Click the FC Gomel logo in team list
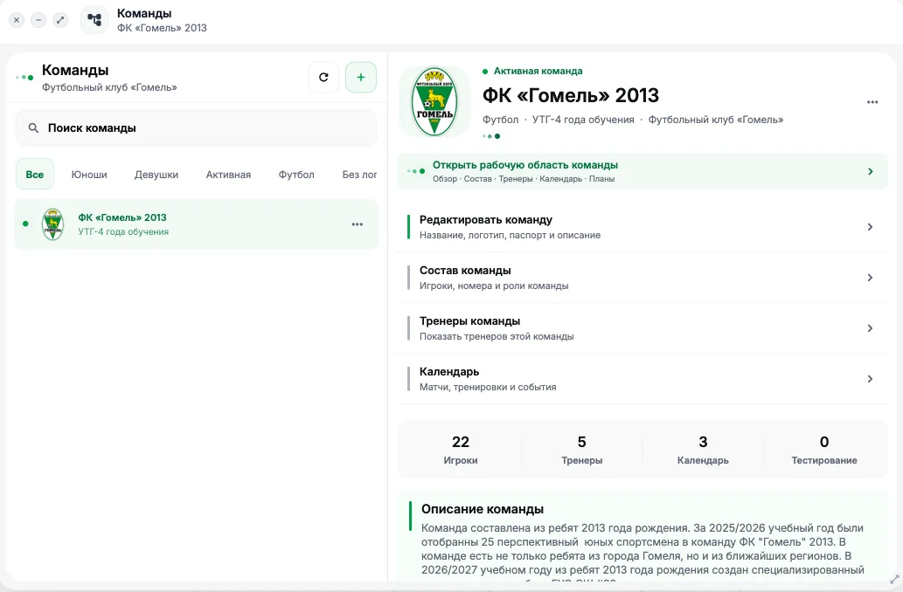 point(53,224)
